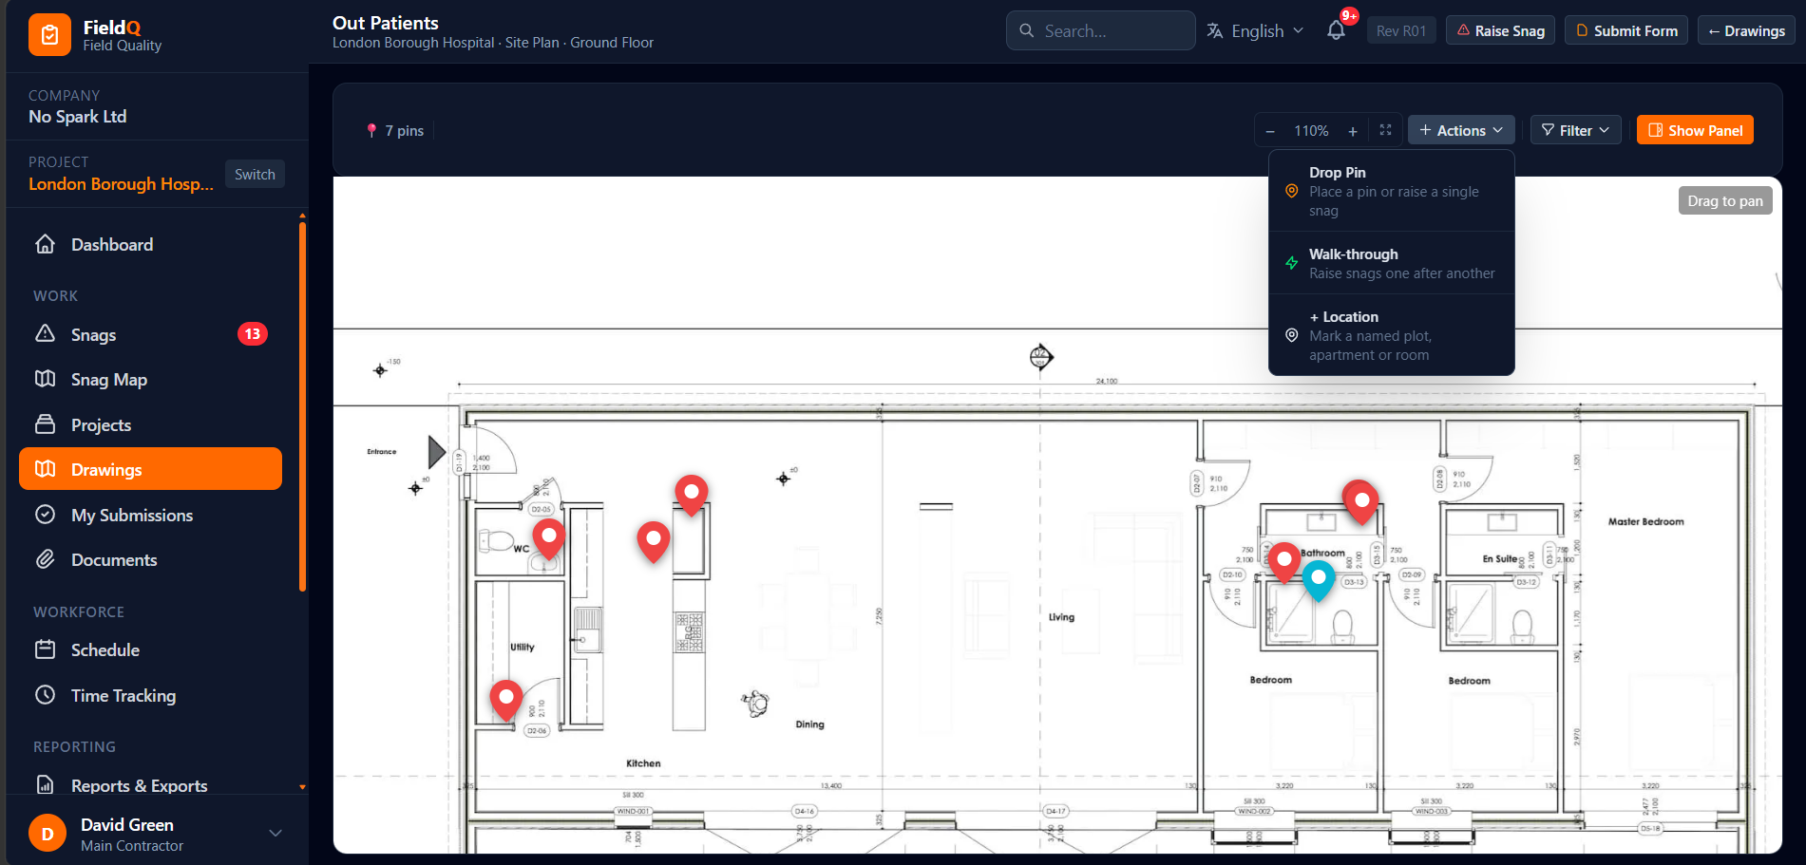Screen dimensions: 1806x865
Task: Select the topmost red pin in Kitchen area
Action: pyautogui.click(x=692, y=494)
